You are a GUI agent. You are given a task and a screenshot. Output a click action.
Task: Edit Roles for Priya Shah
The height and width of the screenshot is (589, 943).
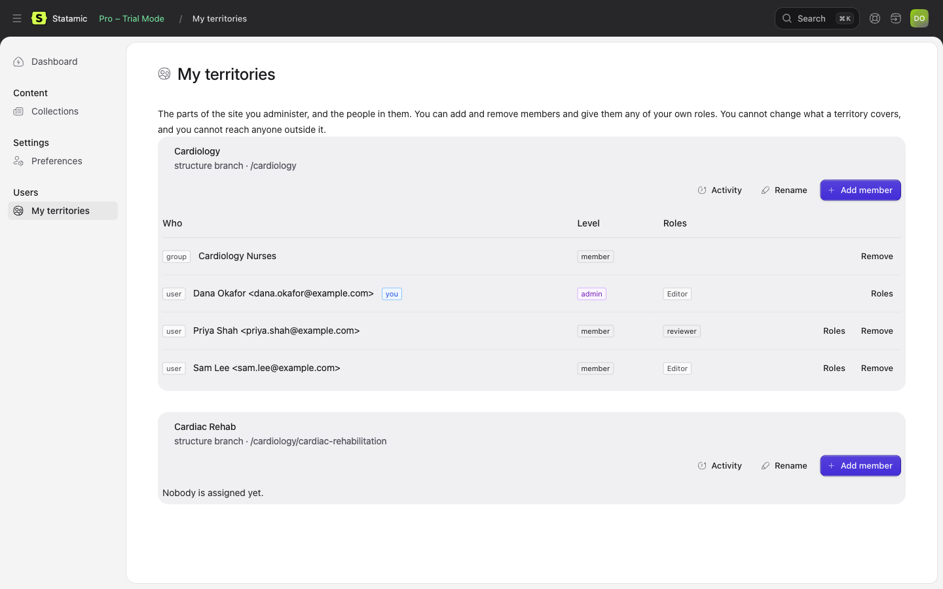coord(834,331)
